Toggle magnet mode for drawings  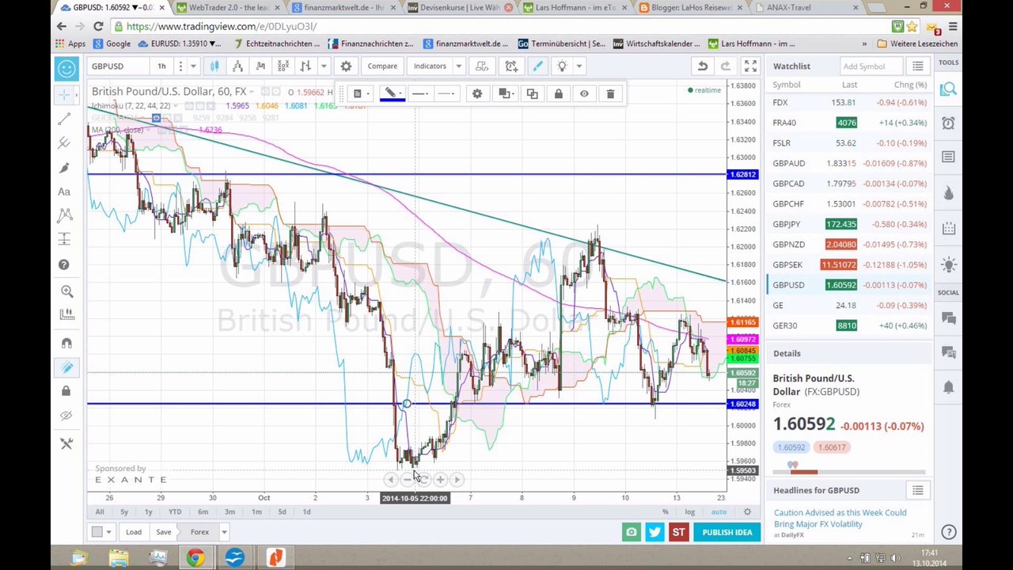(x=66, y=342)
